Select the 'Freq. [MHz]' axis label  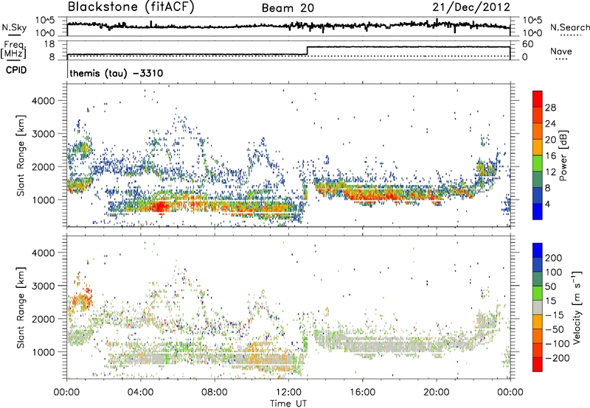(x=14, y=49)
